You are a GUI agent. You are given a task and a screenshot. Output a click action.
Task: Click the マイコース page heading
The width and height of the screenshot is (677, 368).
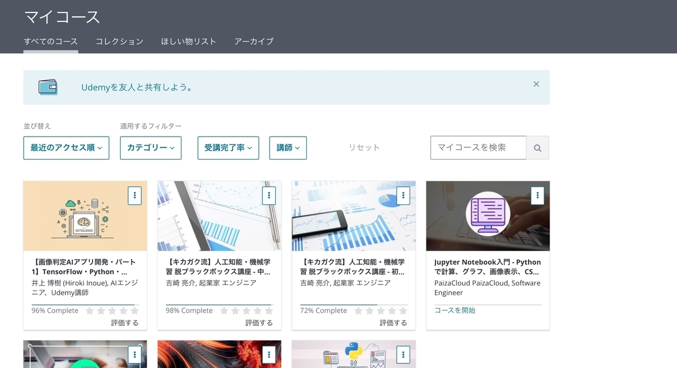click(62, 17)
